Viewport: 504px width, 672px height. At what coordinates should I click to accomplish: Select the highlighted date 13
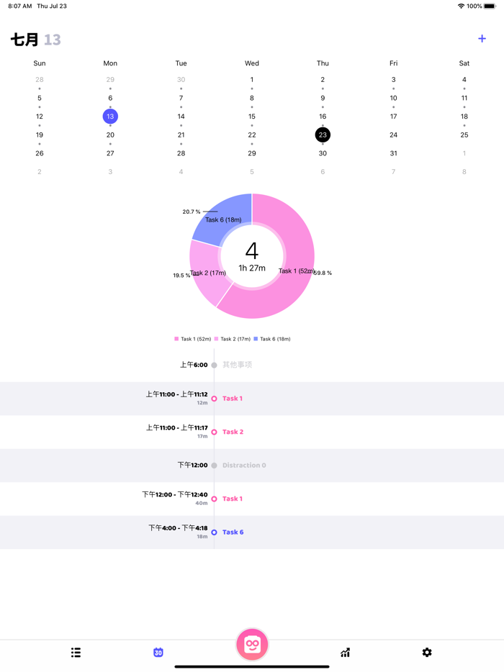point(110,117)
